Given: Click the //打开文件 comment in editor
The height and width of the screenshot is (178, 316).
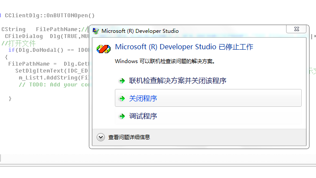Looking at the screenshot, I should pyautogui.click(x=19, y=43).
